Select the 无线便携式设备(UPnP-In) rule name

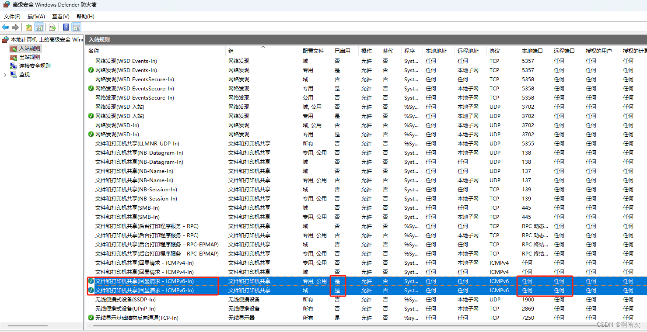pos(126,308)
